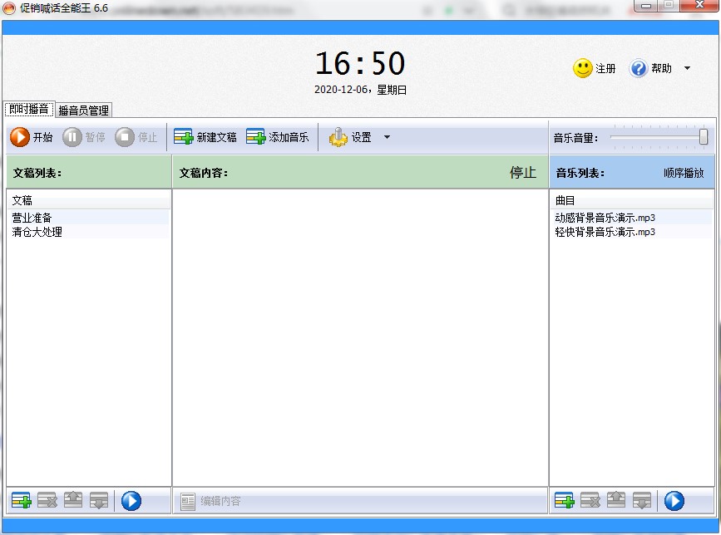This screenshot has height=535, width=721.
Task: Delete script icon below script list
Action: (x=47, y=501)
